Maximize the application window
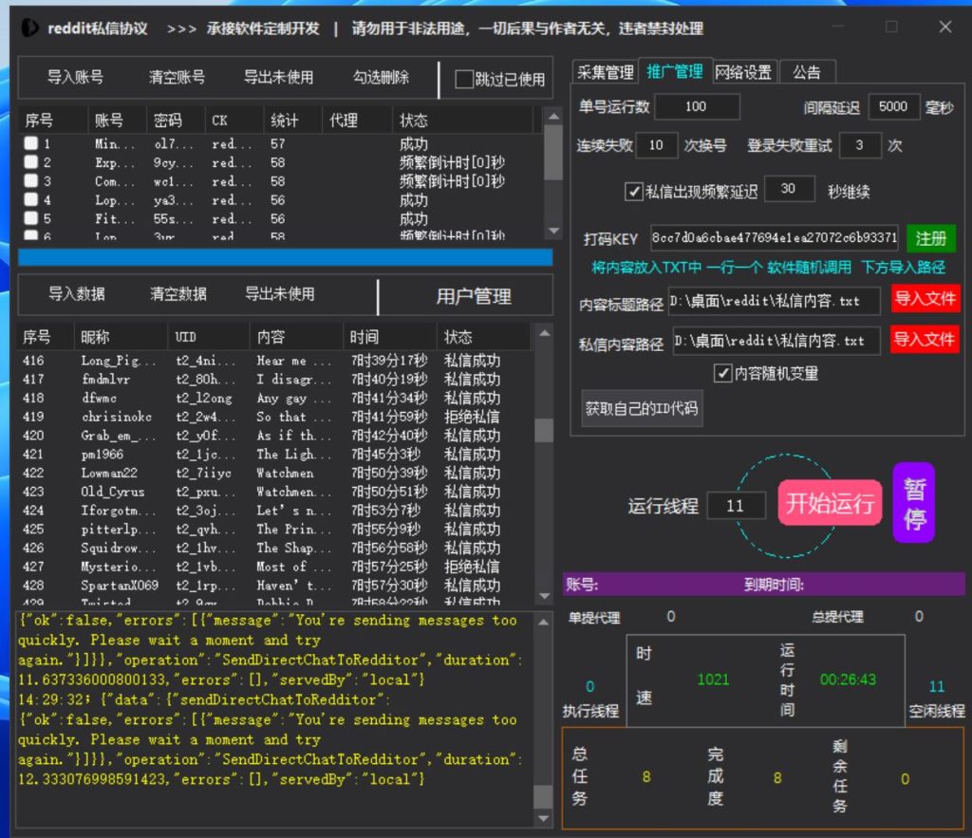 coord(890,28)
